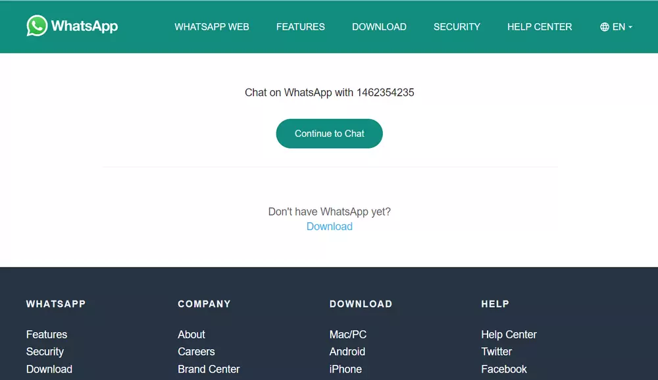Select Download in the top navigation bar
The image size is (658, 380).
click(x=379, y=27)
